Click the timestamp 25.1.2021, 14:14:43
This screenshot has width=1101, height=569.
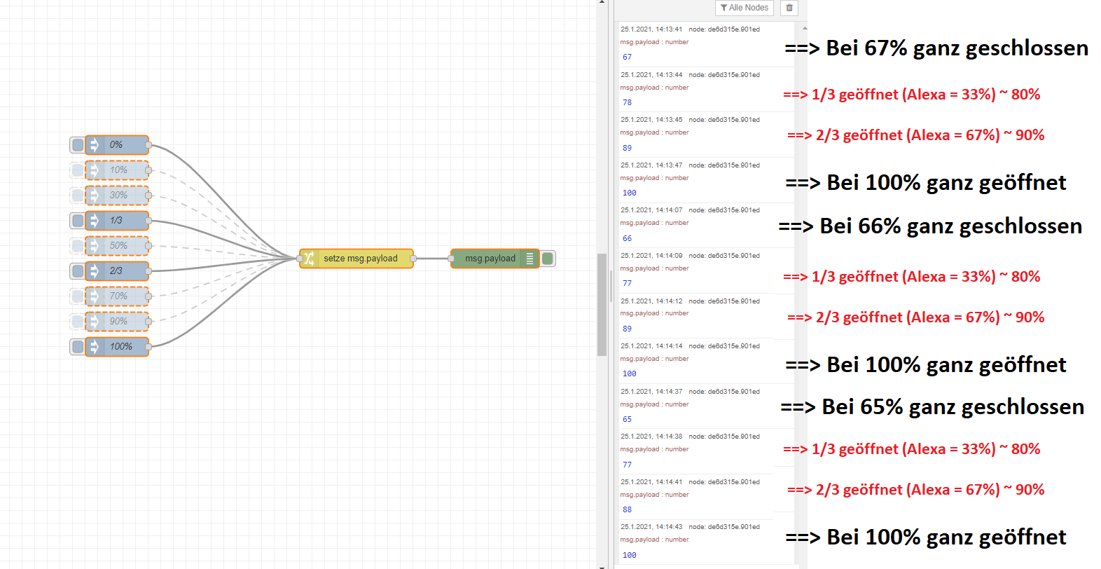(x=651, y=527)
